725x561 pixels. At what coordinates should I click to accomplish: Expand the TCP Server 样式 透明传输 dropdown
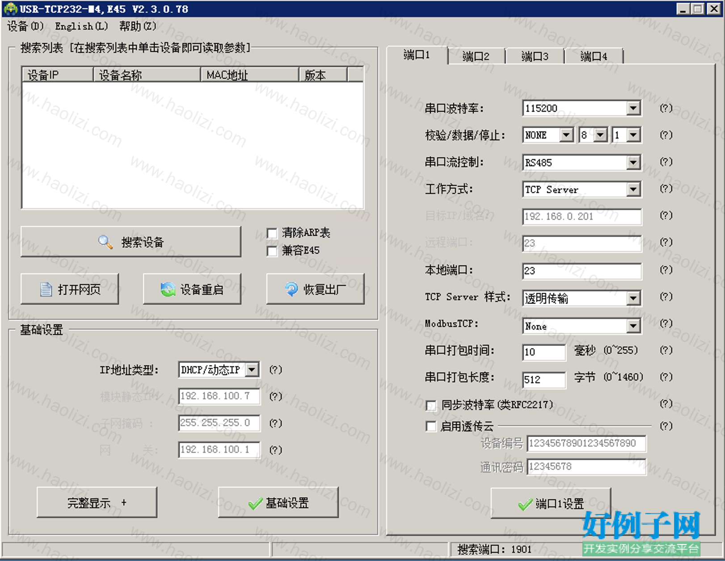(x=633, y=298)
